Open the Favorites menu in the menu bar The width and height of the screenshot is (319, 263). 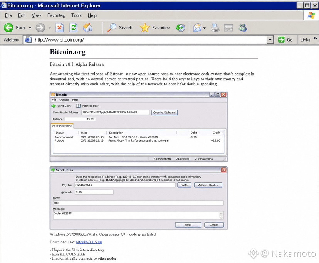[56, 15]
